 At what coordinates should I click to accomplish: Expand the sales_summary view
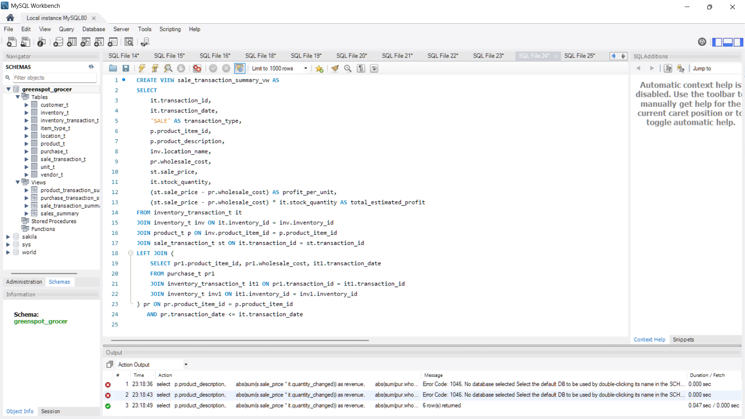tap(26, 213)
